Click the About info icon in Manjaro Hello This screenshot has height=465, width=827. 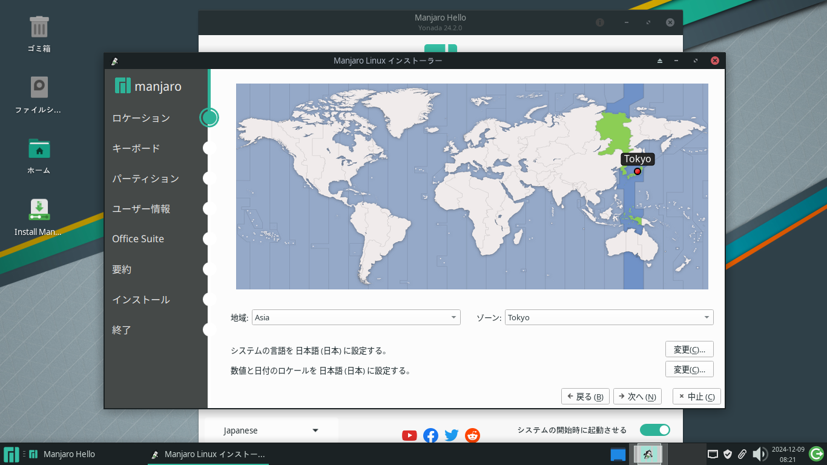click(x=600, y=22)
